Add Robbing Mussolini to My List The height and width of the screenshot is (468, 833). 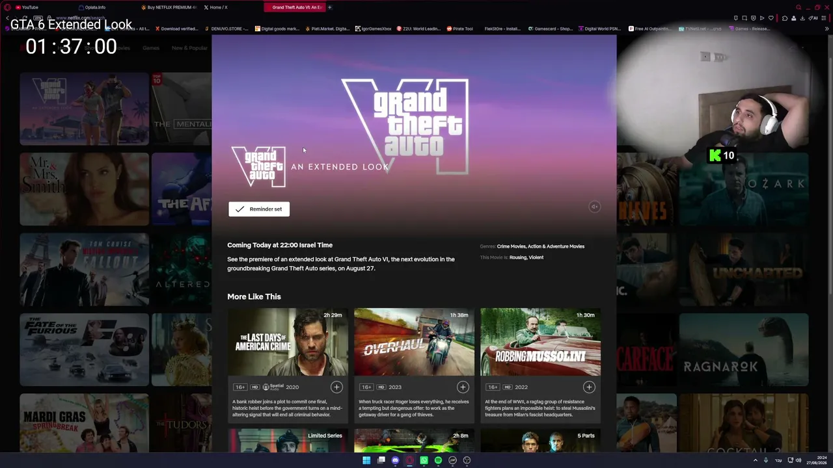[x=589, y=387]
